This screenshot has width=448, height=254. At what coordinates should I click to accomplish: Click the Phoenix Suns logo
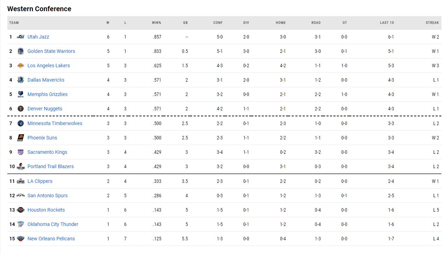pos(21,138)
